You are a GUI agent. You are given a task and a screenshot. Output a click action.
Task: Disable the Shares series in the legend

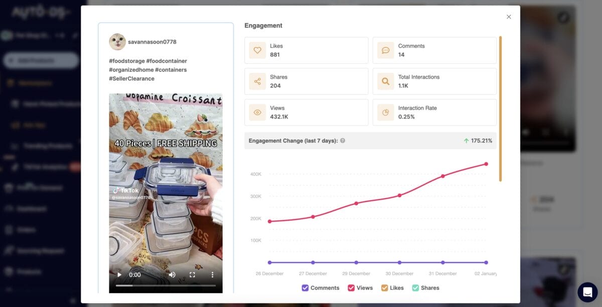pos(415,287)
